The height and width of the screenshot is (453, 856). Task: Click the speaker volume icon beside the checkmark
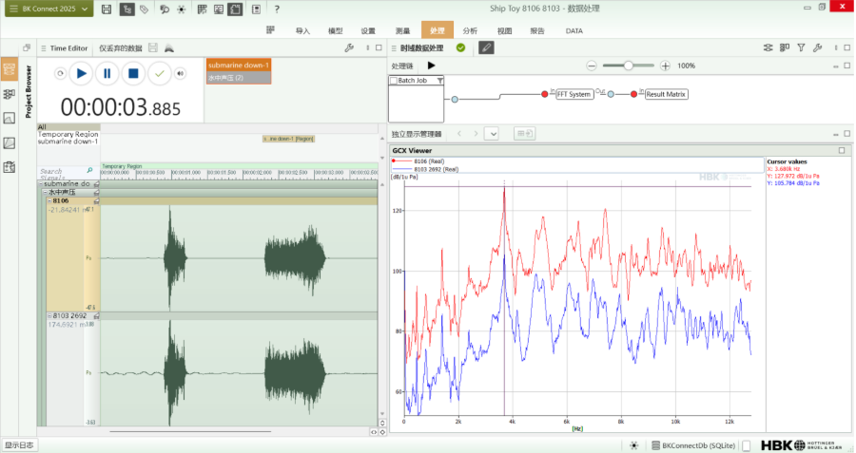[x=181, y=73]
